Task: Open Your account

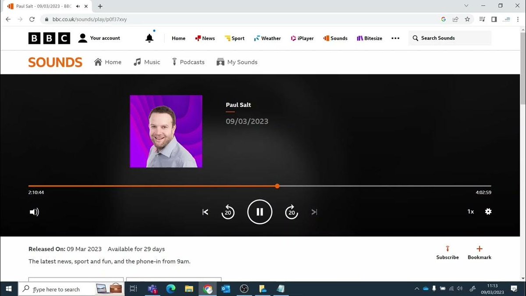Action: [x=99, y=38]
